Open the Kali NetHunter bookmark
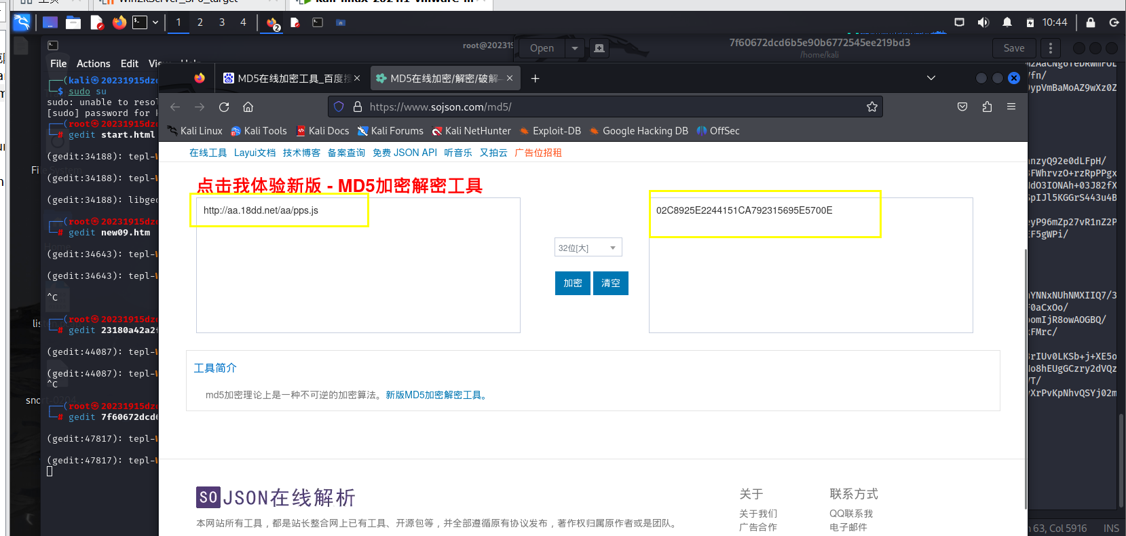 pyautogui.click(x=472, y=131)
